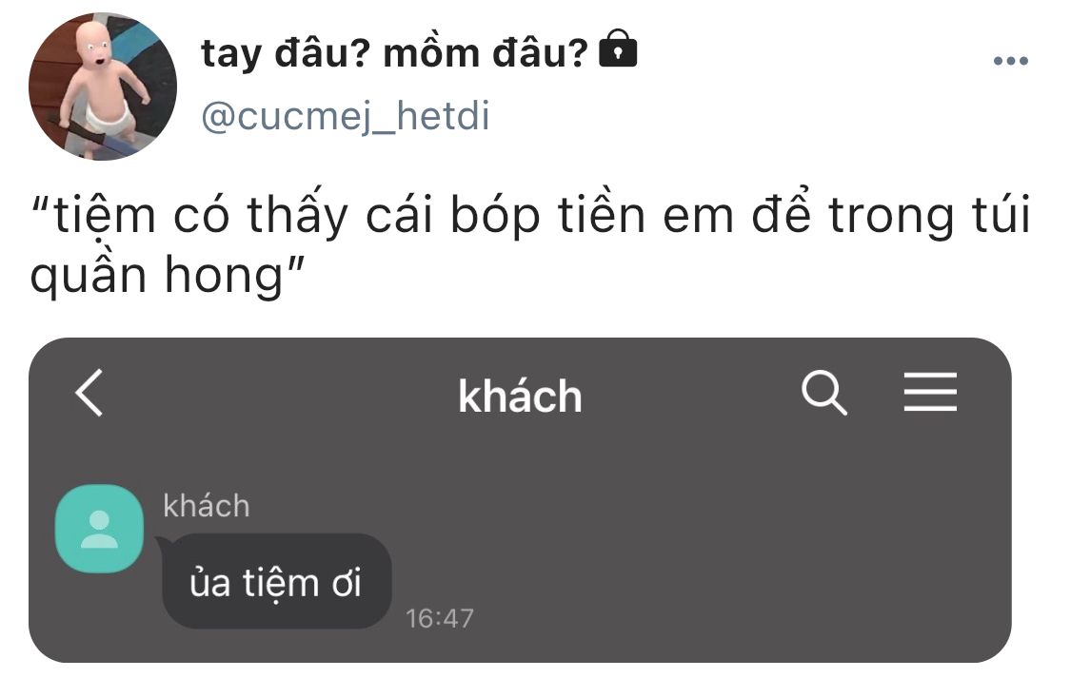Click the sender name "khách" above the message
The image size is (1071, 678).
206,506
